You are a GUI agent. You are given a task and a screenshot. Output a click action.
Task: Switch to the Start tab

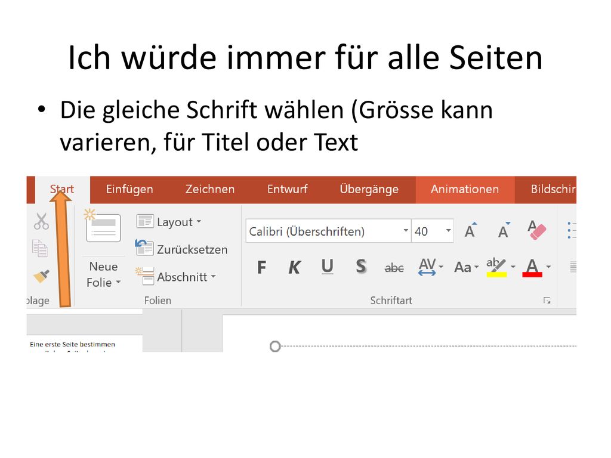pyautogui.click(x=61, y=189)
